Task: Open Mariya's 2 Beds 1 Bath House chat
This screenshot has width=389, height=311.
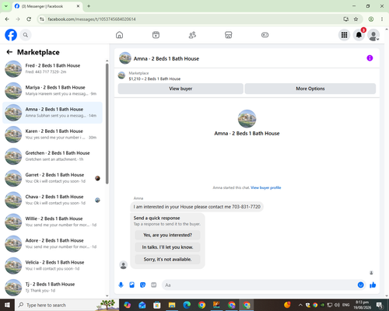Action: coord(52,91)
